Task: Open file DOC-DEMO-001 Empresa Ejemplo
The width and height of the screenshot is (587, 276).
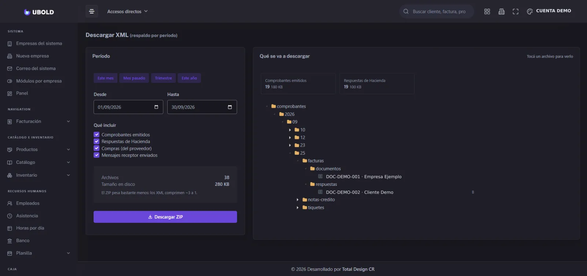Action: (364, 177)
